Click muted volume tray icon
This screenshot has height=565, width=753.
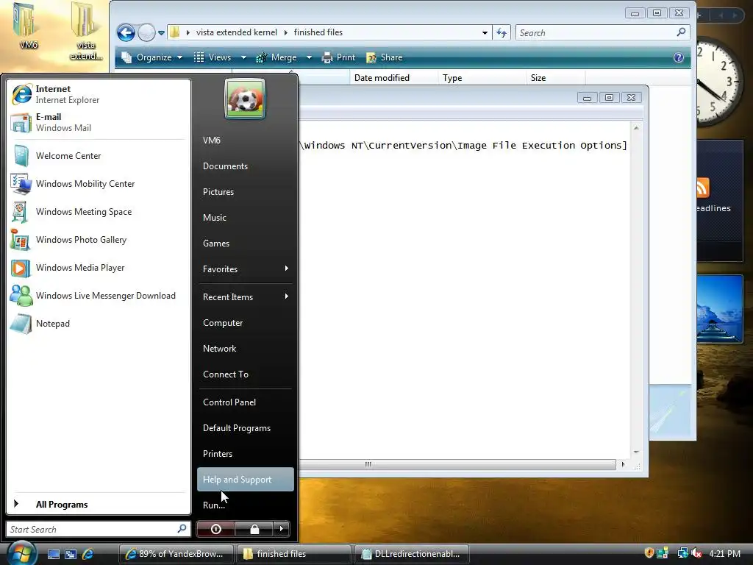coord(697,553)
